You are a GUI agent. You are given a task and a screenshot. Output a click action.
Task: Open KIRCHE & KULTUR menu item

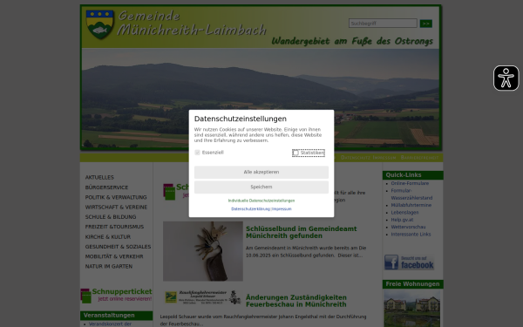tap(108, 237)
